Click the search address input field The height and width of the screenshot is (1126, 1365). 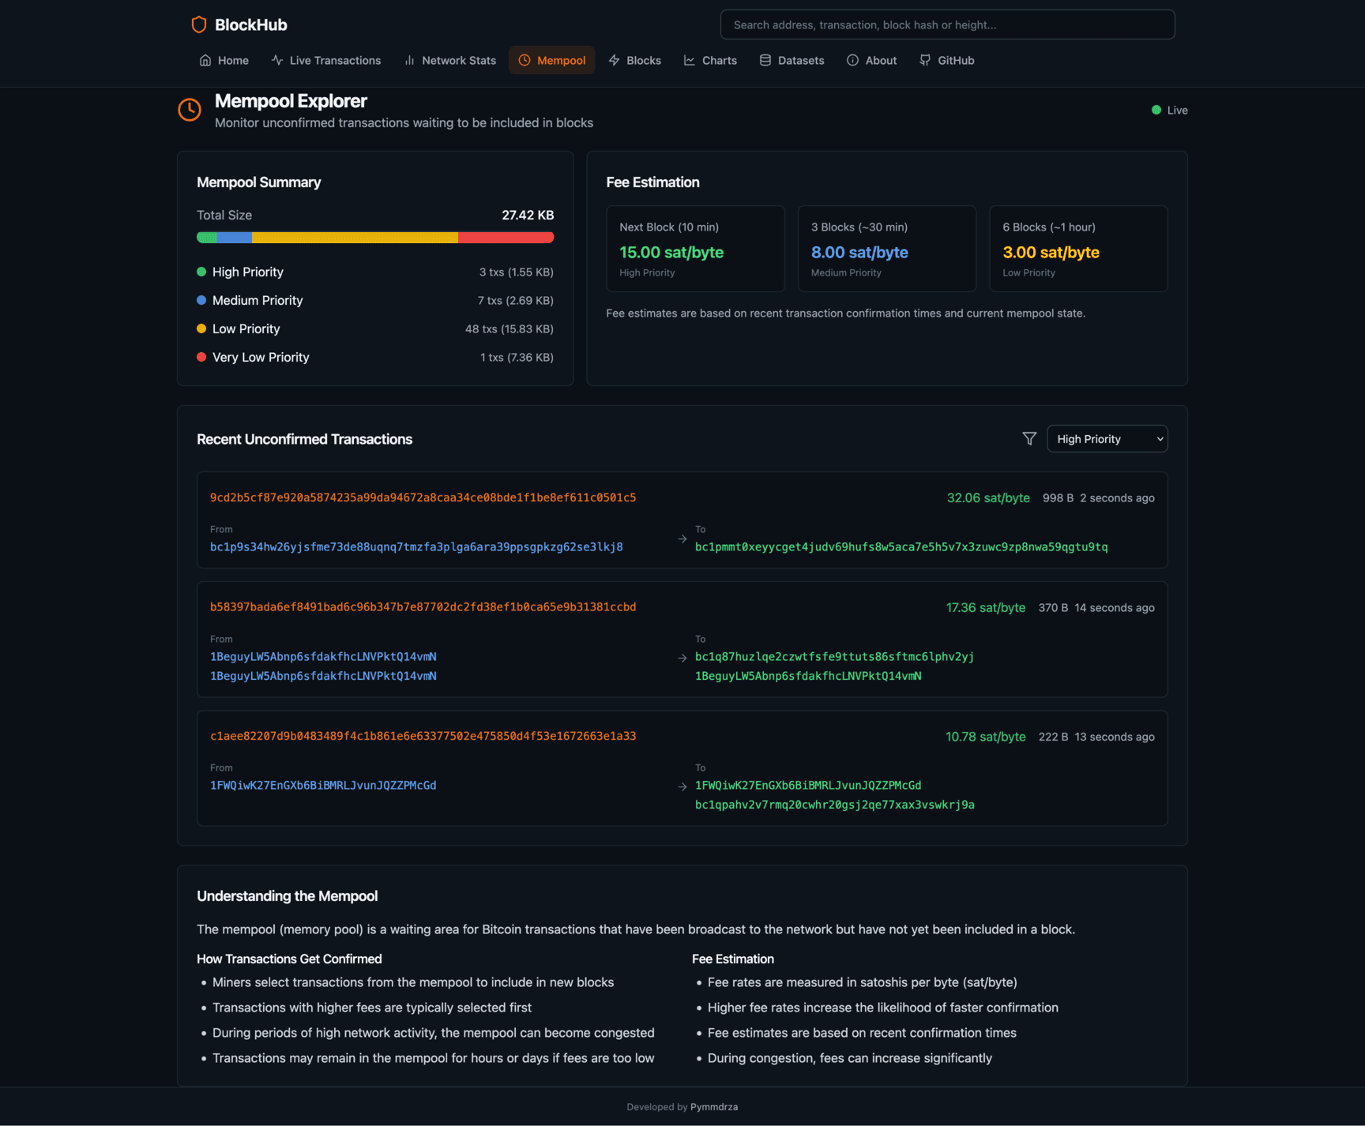[x=946, y=24]
